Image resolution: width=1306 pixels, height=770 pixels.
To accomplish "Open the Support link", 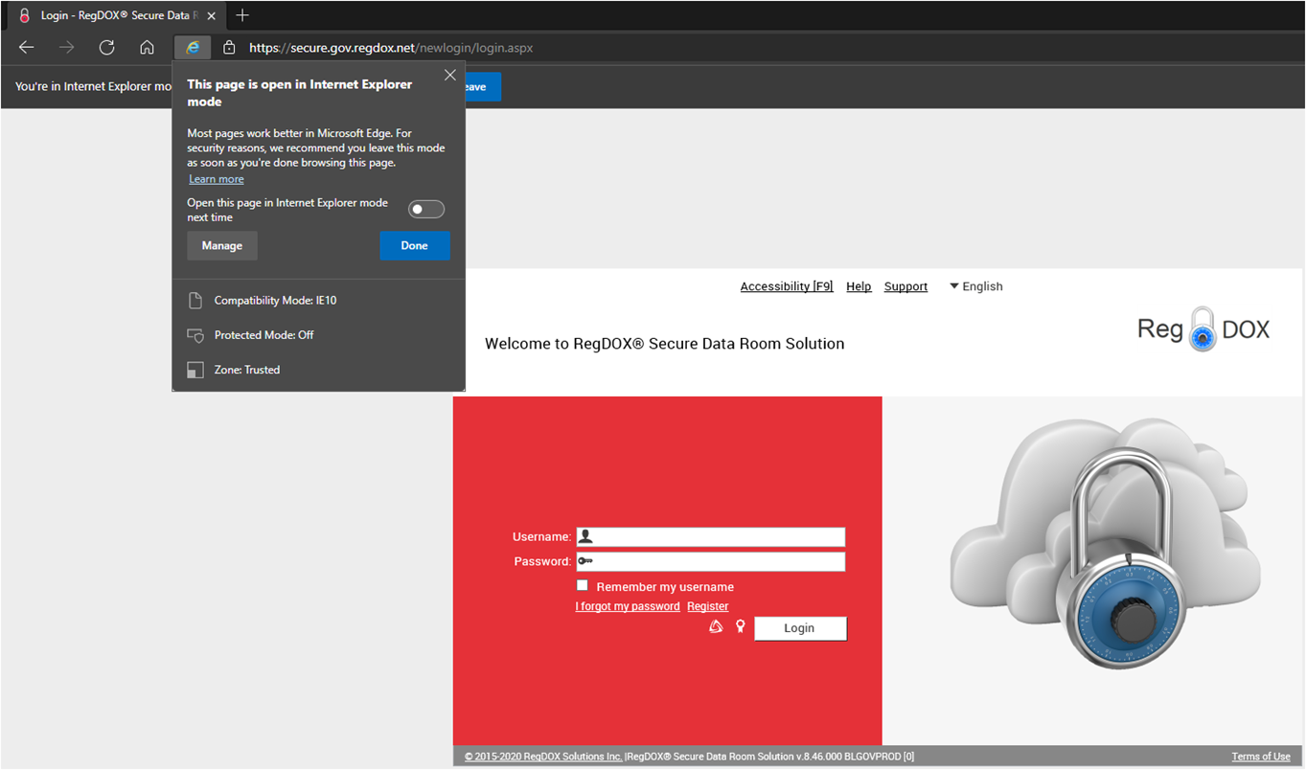I will [905, 286].
